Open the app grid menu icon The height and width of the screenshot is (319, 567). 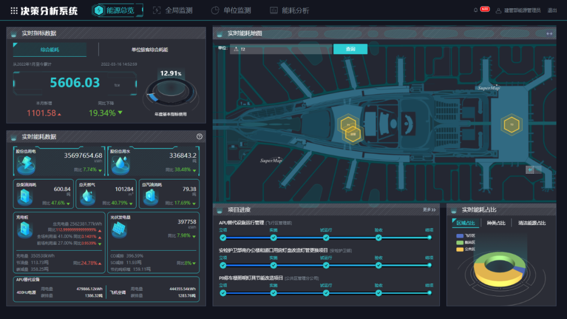pyautogui.click(x=14, y=10)
